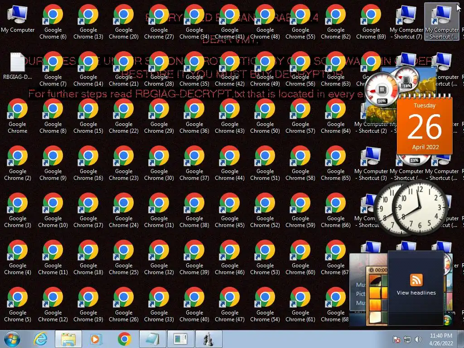Screen dimensions: 464x348
Task: Open the Windows Start menu
Action: [x=12, y=339]
